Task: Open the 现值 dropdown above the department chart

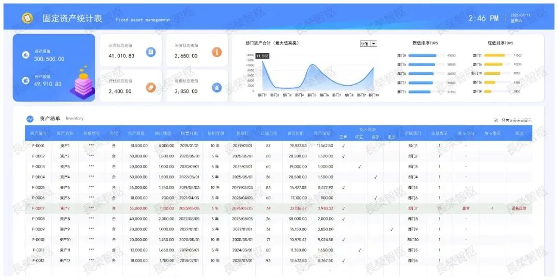Action: tap(368, 44)
